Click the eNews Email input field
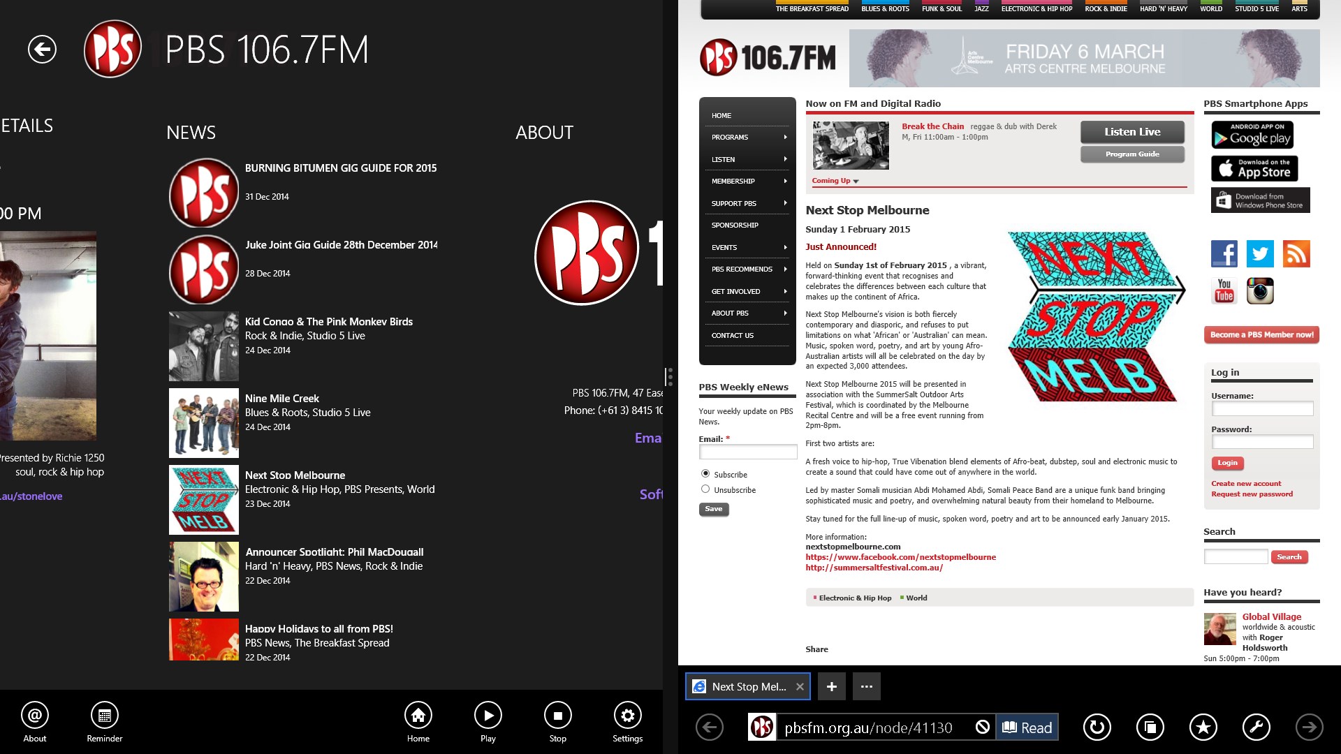 coord(748,452)
